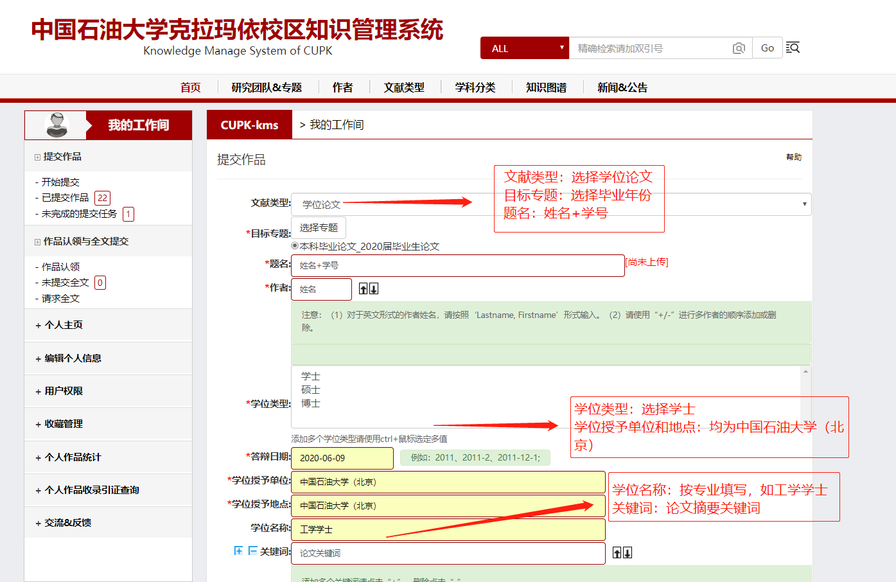Open the advanced search list icon
Screen dimensions: 896x582
tap(793, 48)
